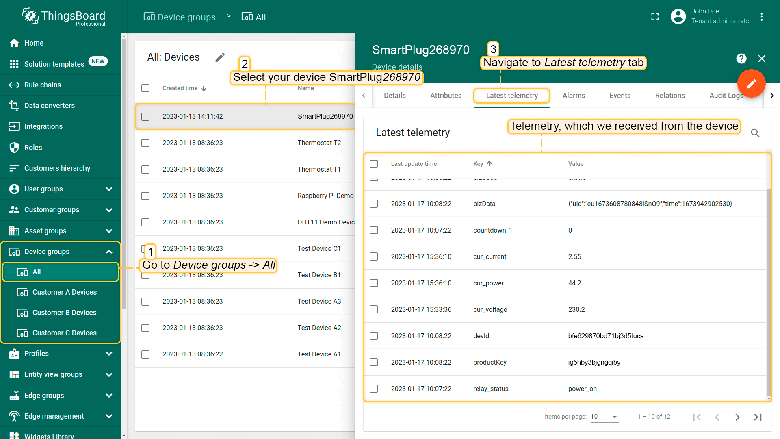Open the Alarms tab

pos(574,96)
